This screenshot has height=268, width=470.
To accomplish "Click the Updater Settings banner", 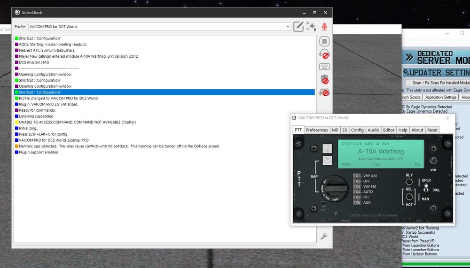I will [x=436, y=72].
